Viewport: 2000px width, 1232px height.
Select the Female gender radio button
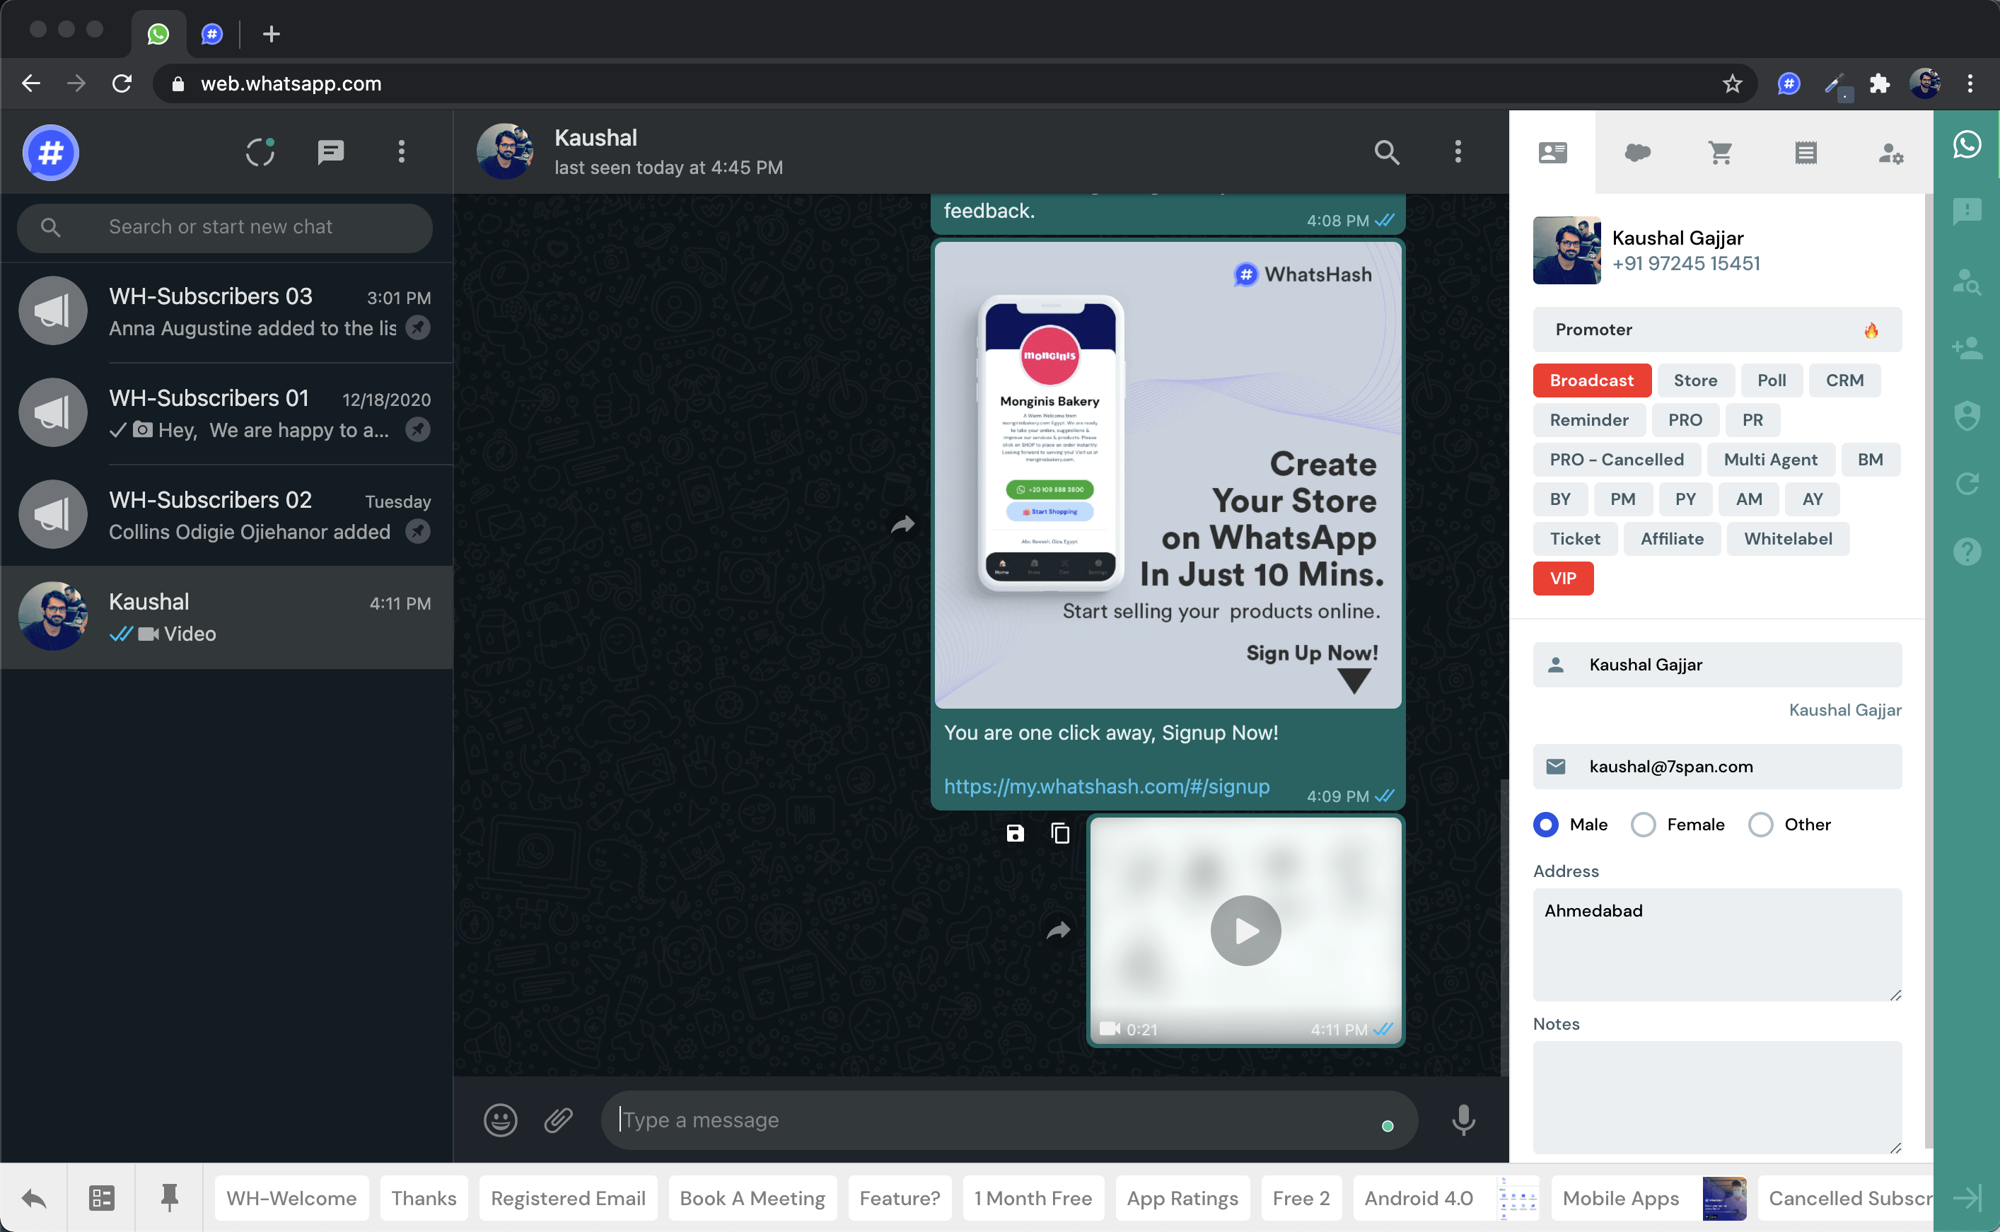(1643, 825)
